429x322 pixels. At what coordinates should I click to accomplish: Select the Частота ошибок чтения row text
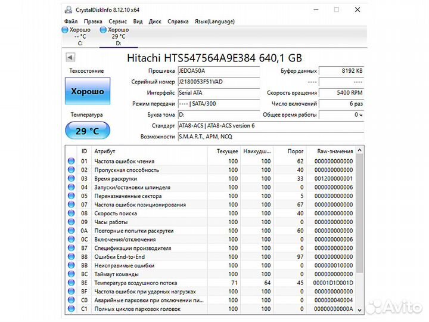125,161
